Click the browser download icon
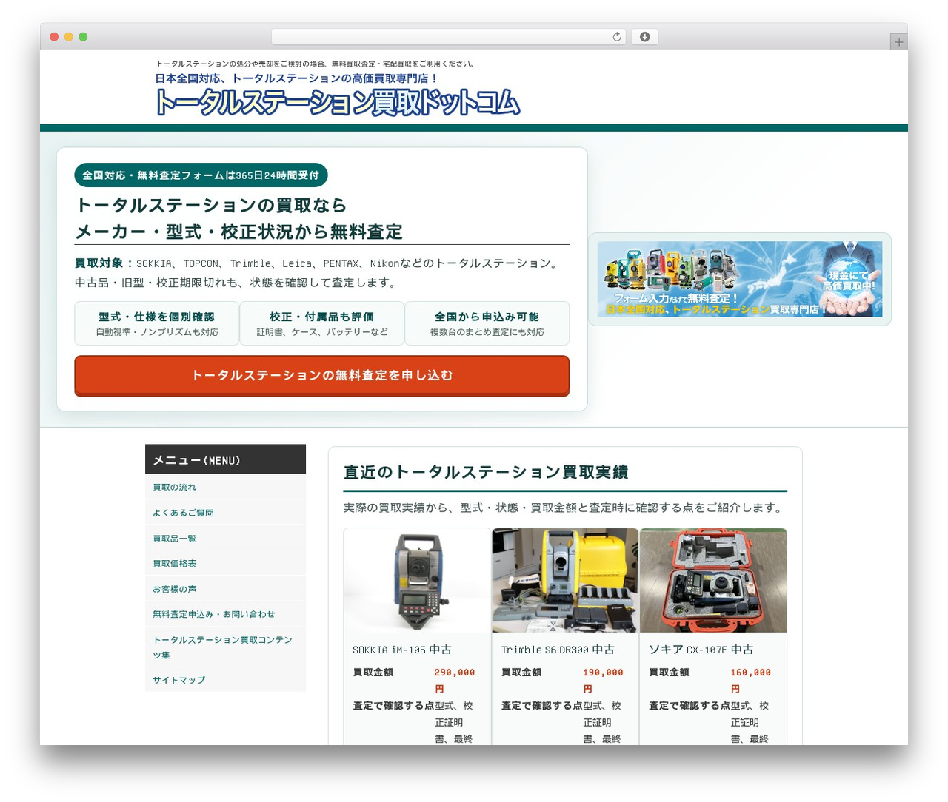 coord(644,37)
